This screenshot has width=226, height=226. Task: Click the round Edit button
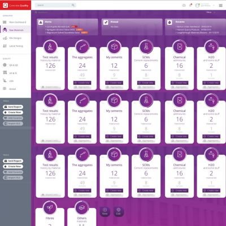tap(119, 211)
